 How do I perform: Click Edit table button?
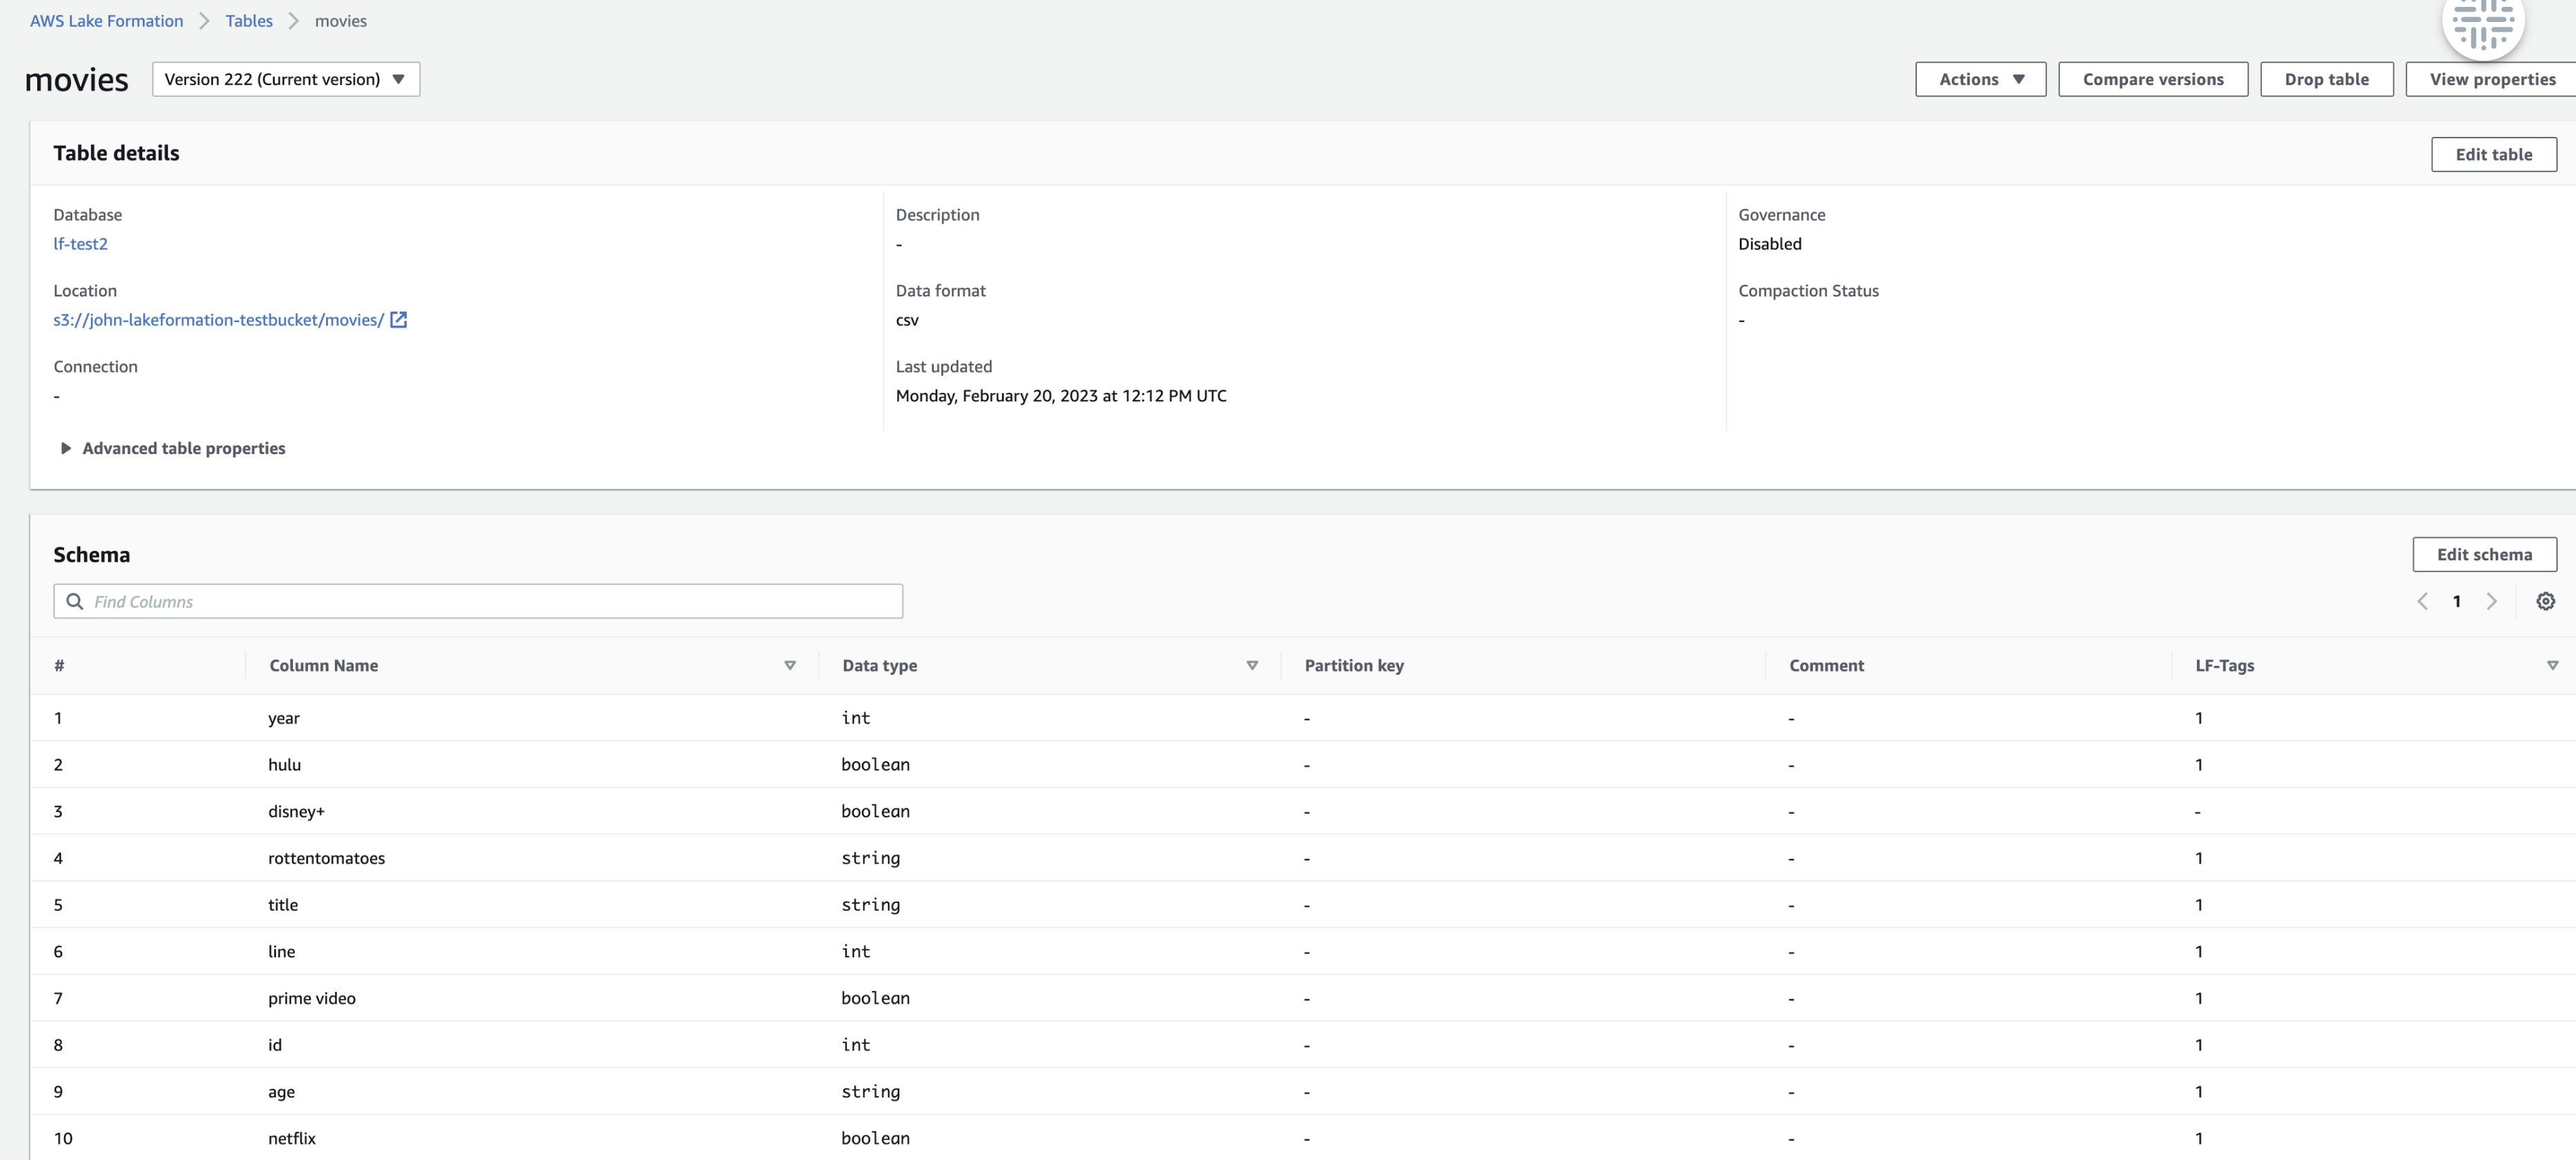pos(2494,154)
